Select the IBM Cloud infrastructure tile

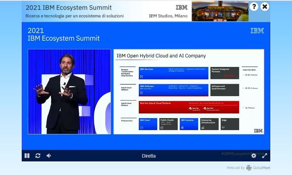point(148,124)
